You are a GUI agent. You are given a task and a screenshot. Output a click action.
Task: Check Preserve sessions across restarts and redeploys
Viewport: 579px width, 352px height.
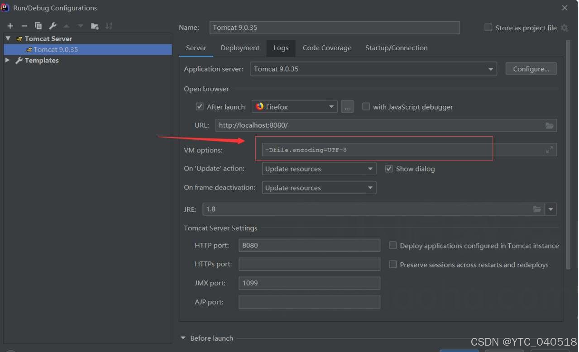[393, 265]
